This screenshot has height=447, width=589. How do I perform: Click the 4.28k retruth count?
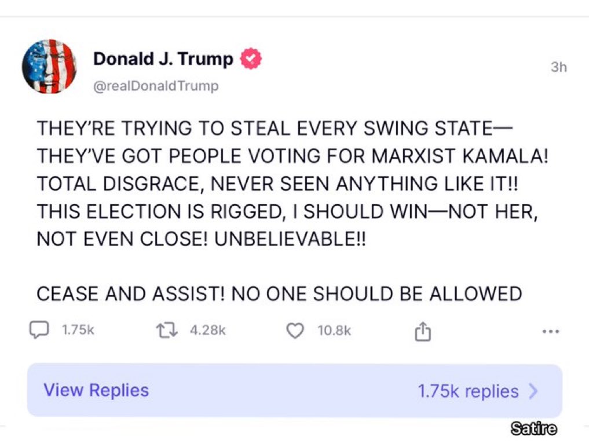pos(208,330)
